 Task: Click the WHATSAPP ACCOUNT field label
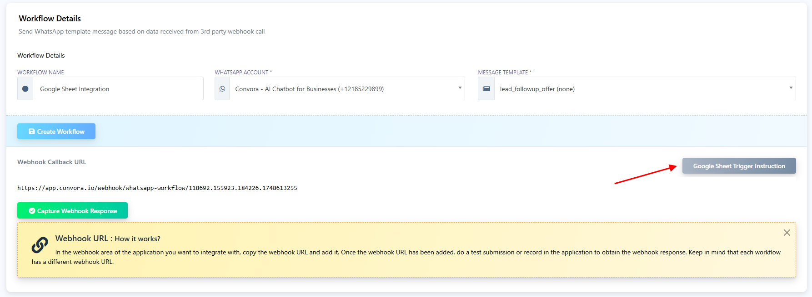point(243,73)
